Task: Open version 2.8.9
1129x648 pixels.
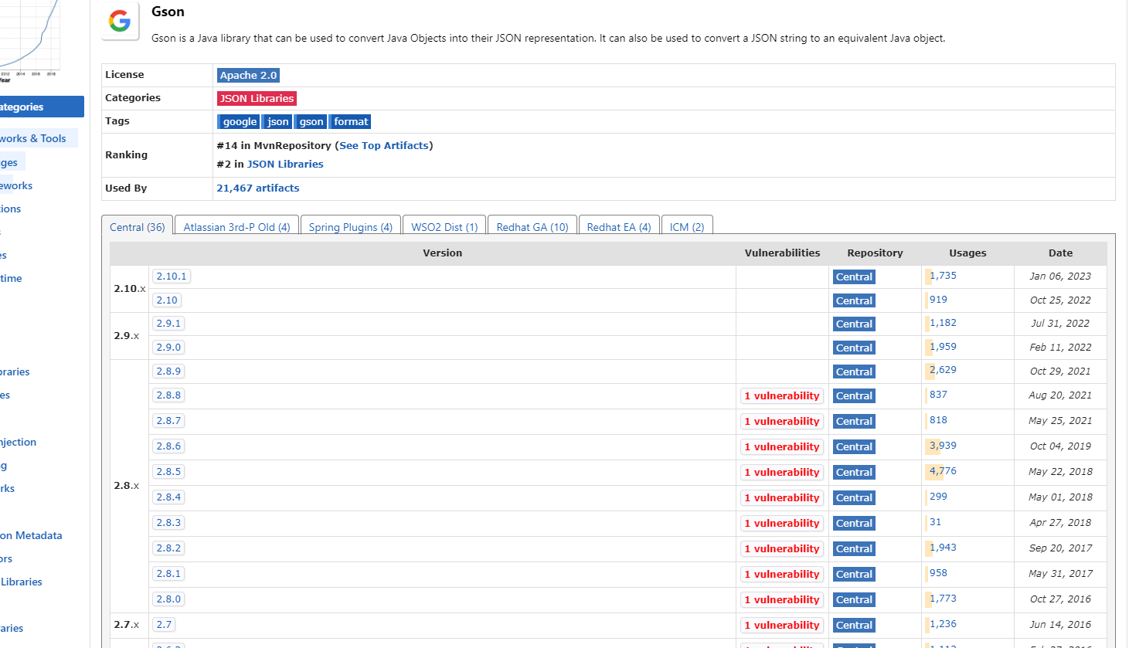Action: pyautogui.click(x=168, y=371)
